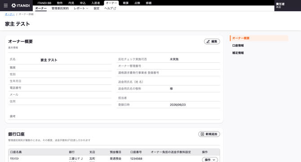Click the ヤヌシテスト account holder cell
The width and height of the screenshot is (301, 162).
tap(14, 158)
